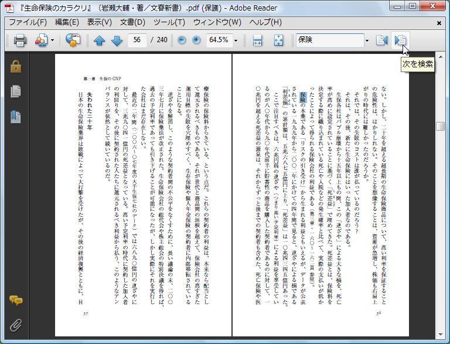Expand the collaborate icon dropdown arrow

click(x=52, y=40)
